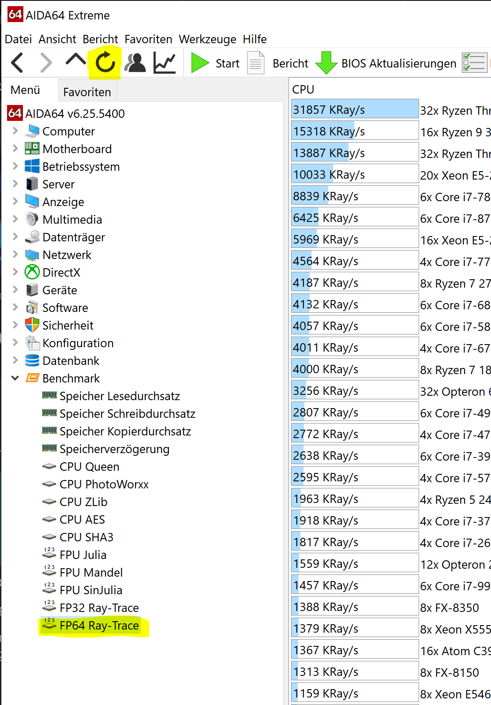The height and width of the screenshot is (705, 491).
Task: Expand the Computer tree node
Action: pos(15,131)
